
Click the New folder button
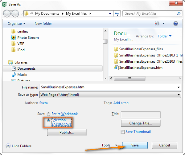point(43,24)
